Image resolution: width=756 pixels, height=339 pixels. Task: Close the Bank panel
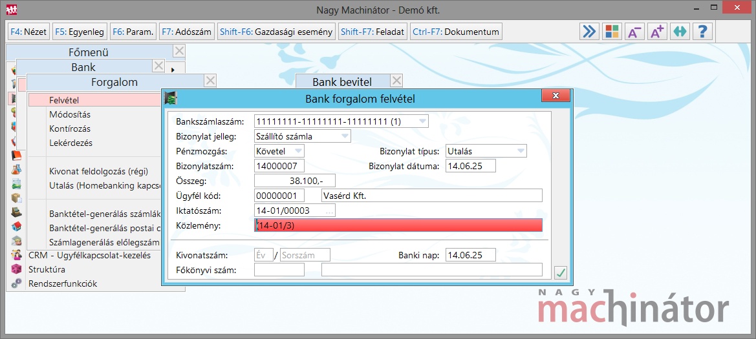[158, 65]
